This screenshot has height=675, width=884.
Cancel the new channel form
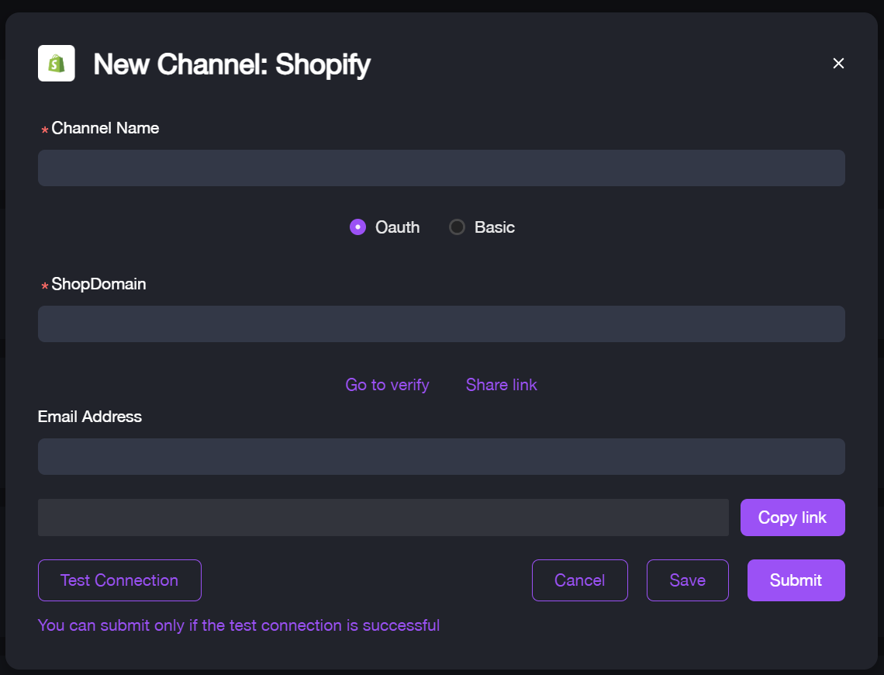[x=579, y=580]
